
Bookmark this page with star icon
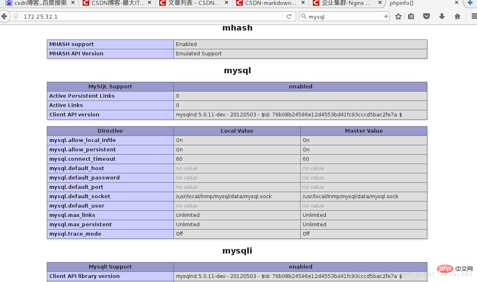(x=398, y=16)
